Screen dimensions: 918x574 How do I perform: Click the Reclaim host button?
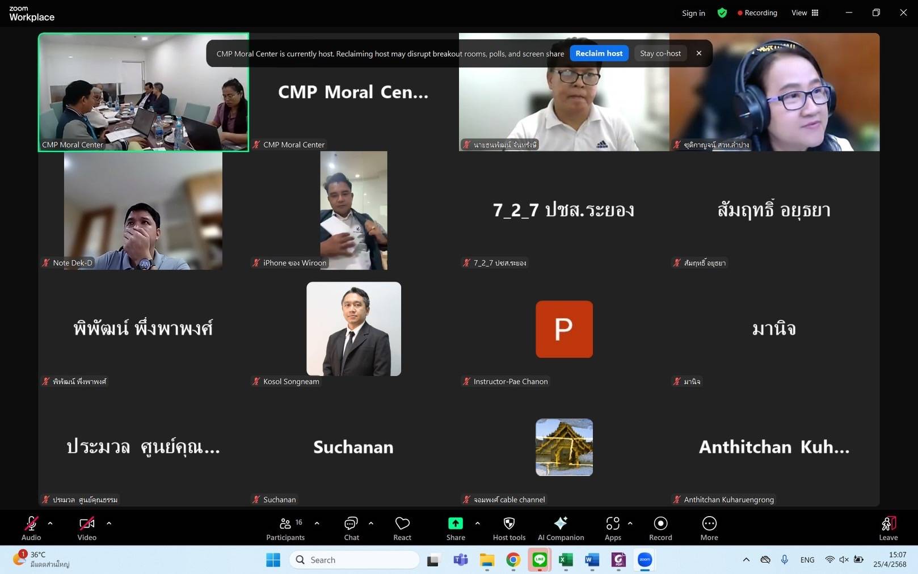pos(599,53)
